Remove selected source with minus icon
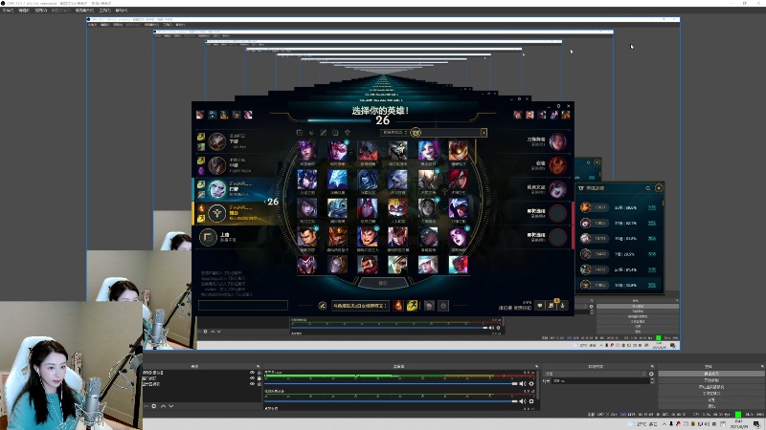The width and height of the screenshot is (766, 430). (146, 406)
